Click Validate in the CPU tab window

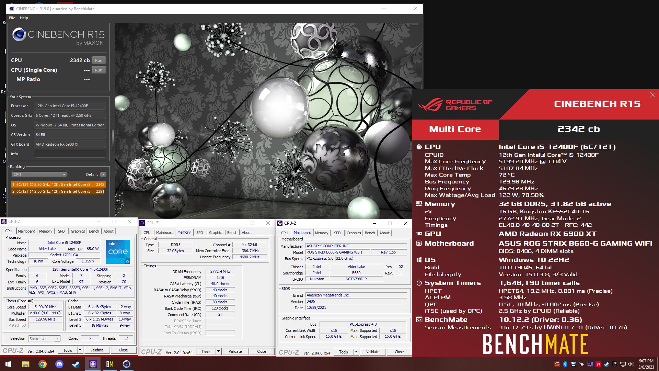pos(97,350)
